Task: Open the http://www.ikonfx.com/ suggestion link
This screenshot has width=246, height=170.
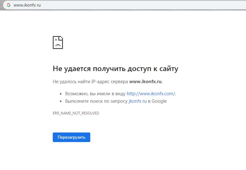Action: 151,94
